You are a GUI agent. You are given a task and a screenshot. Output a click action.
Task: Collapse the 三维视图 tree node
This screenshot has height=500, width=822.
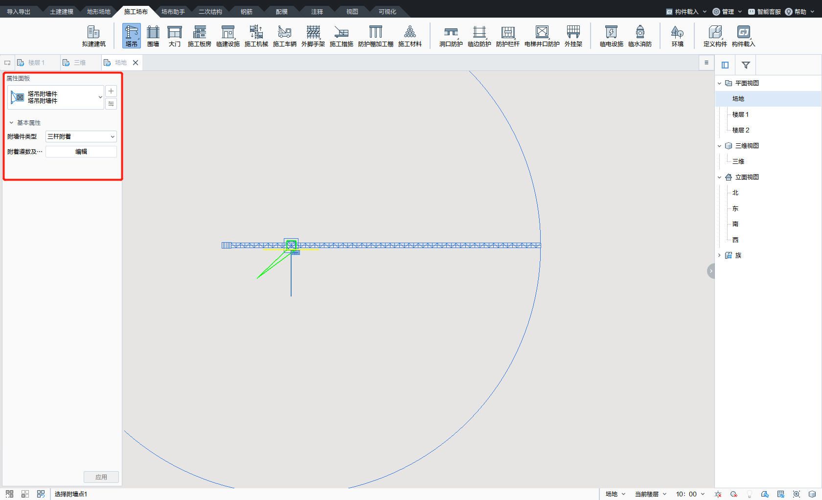[x=719, y=146]
